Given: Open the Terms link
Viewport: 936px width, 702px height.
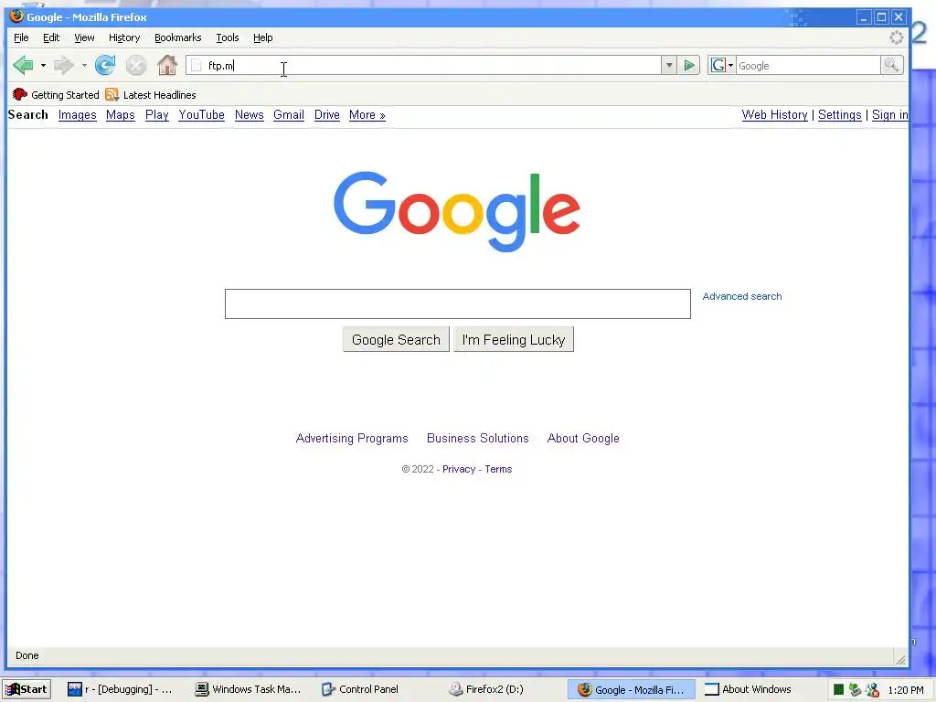Looking at the screenshot, I should tap(498, 469).
